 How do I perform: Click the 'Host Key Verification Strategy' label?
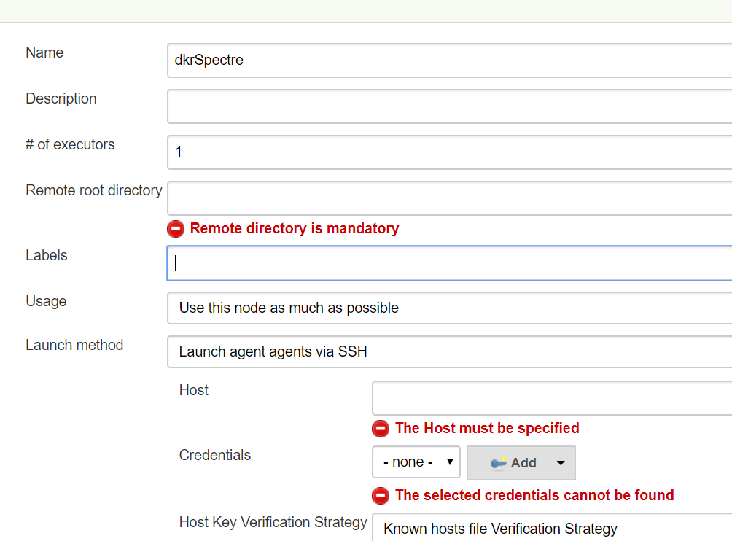pos(273,522)
